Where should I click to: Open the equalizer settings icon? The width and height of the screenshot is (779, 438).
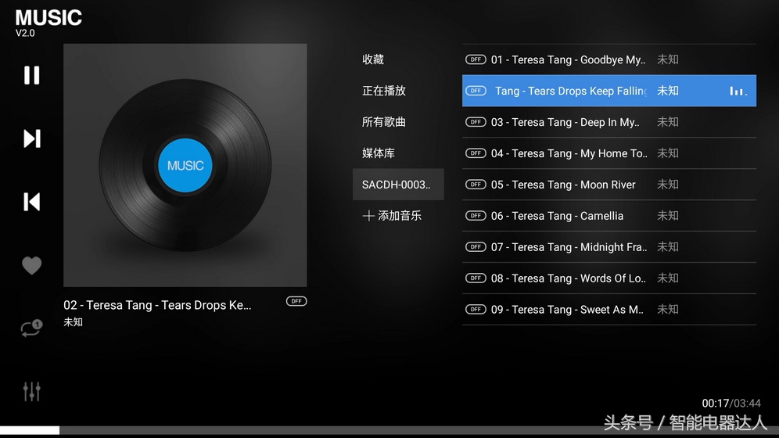[x=32, y=391]
